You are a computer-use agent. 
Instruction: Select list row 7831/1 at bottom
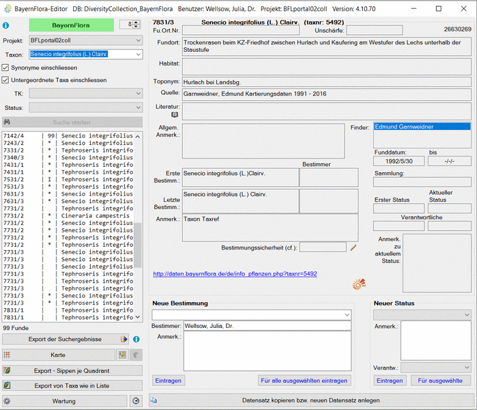tap(68, 318)
